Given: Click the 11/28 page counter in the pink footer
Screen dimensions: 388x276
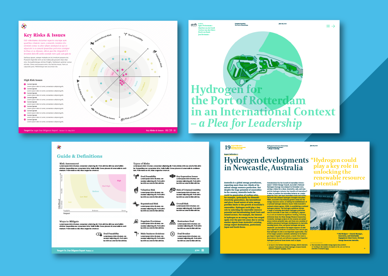Looking at the screenshot, I should tap(169, 130).
